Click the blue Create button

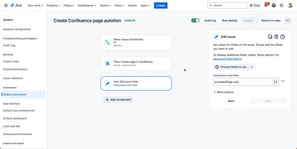161,5
